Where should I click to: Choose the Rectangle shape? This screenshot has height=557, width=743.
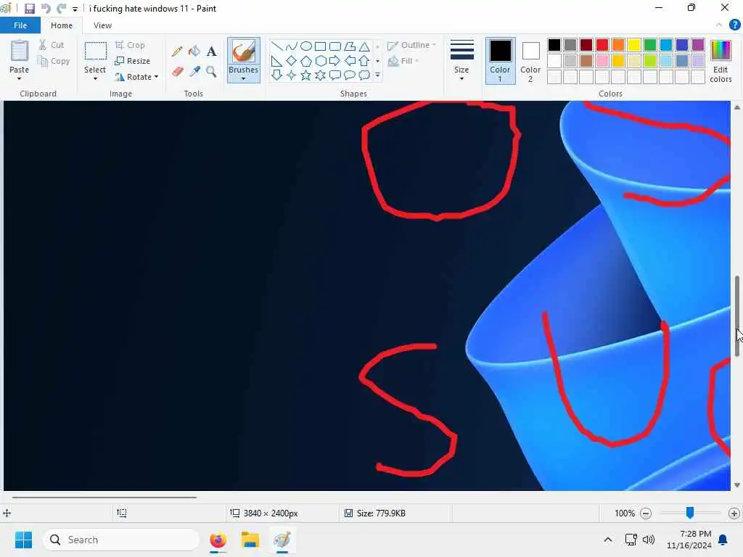coord(320,46)
